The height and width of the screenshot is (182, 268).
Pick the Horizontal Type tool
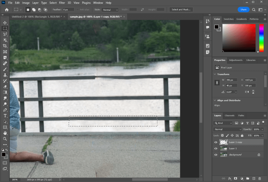pos(5,115)
